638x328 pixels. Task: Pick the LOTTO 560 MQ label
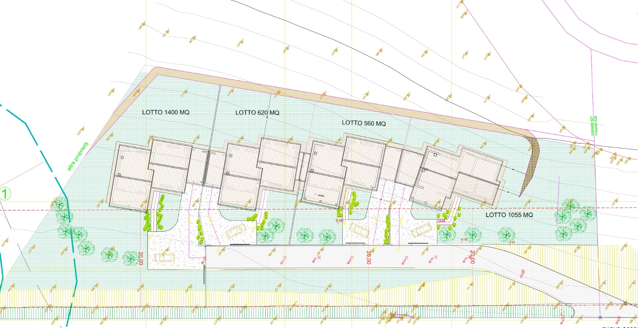(x=364, y=123)
